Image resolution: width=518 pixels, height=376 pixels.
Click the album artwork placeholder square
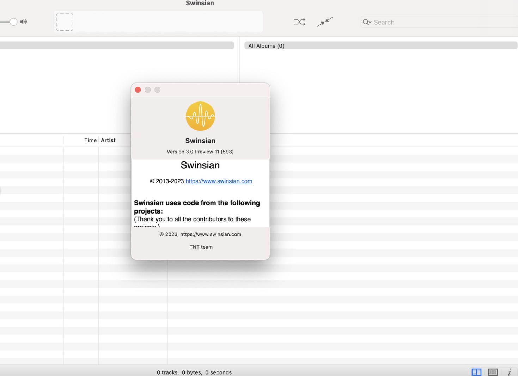point(64,21)
